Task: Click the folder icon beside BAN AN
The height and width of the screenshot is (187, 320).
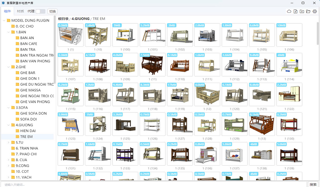Action: click(17, 38)
